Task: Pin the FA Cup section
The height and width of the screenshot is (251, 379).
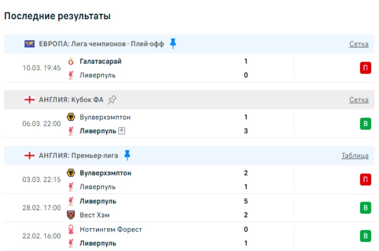Action: [x=112, y=100]
